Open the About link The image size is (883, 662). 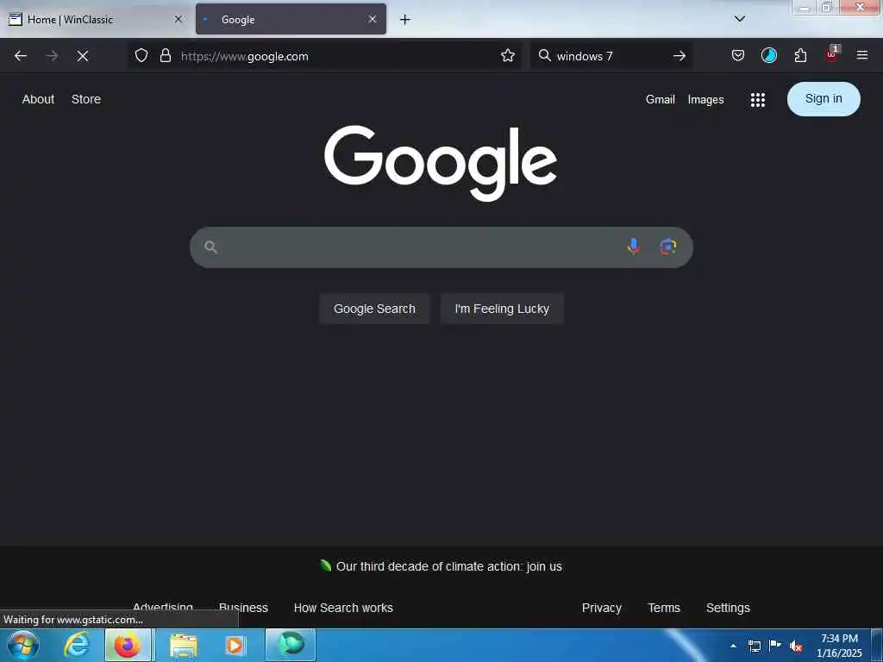coord(38,99)
